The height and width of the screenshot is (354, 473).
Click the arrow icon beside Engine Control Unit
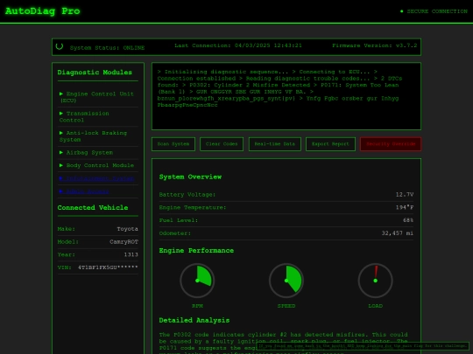pos(61,94)
